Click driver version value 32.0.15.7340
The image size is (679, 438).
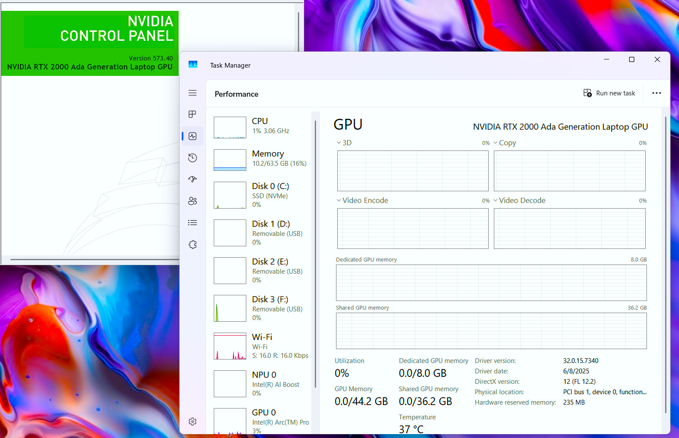[581, 361]
